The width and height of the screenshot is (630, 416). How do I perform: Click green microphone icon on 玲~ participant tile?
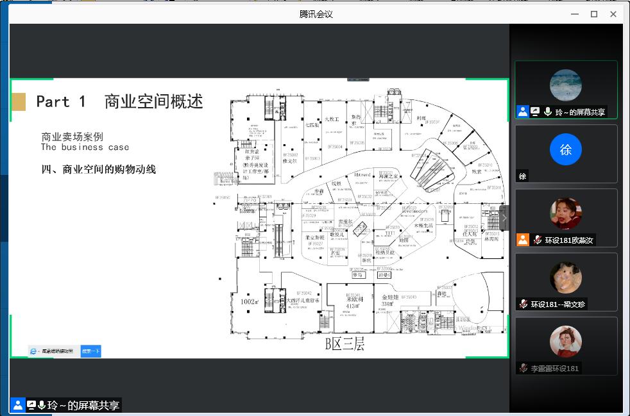tap(547, 112)
